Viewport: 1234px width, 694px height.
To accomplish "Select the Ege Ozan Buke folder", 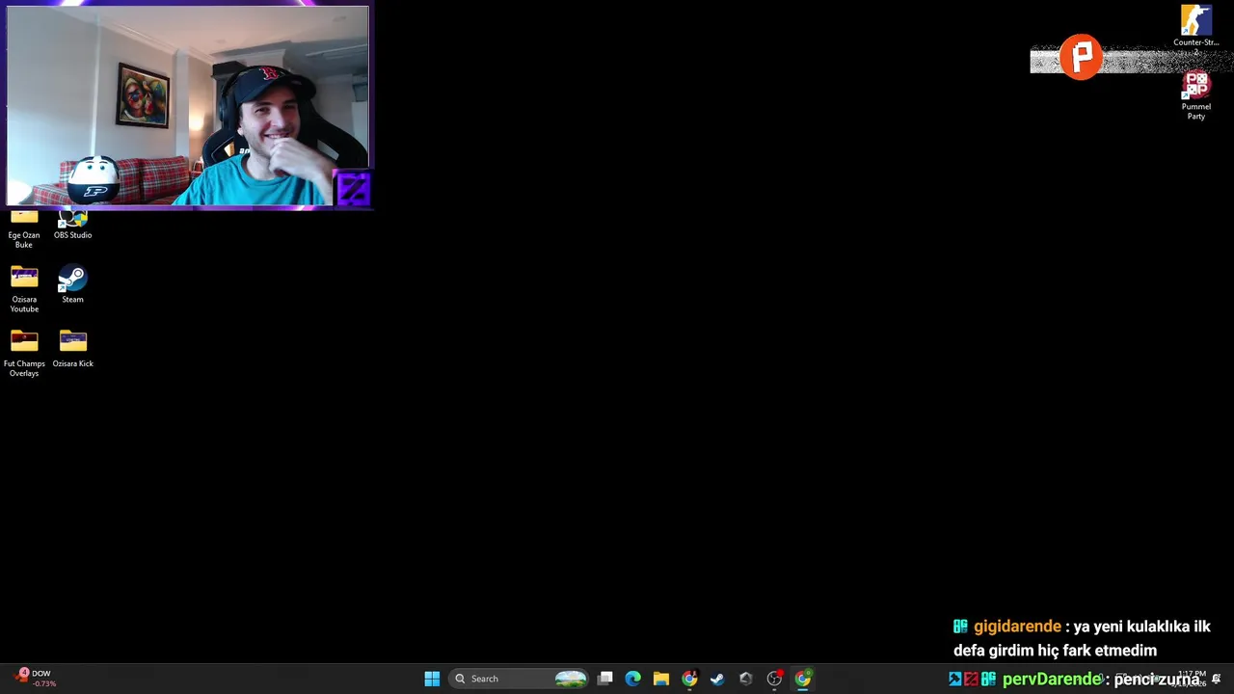I will pyautogui.click(x=24, y=229).
